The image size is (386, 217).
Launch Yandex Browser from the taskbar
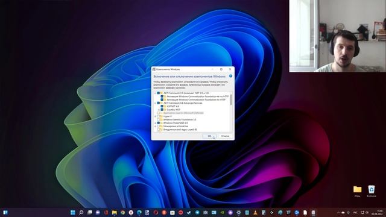tap(131, 212)
